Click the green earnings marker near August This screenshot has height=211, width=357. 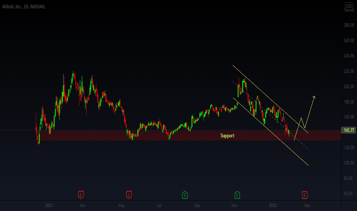pyautogui.click(x=185, y=195)
